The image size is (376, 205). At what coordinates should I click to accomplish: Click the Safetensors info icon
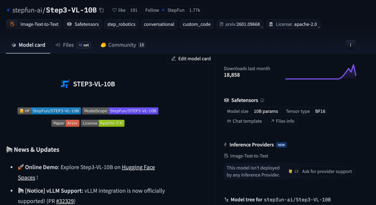point(262,100)
